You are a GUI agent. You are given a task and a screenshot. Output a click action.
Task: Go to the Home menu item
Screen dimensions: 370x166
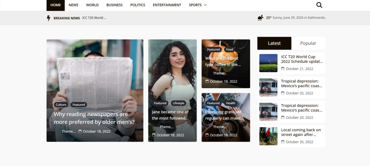[55, 5]
